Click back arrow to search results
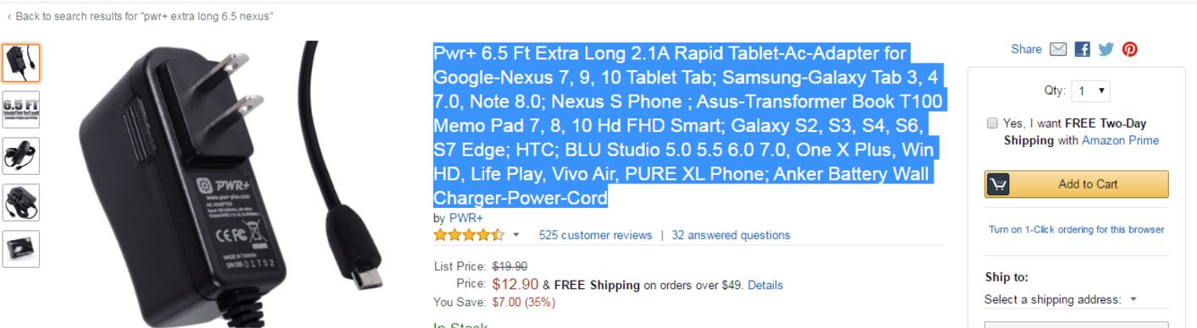The image size is (1197, 328). pos(9,17)
